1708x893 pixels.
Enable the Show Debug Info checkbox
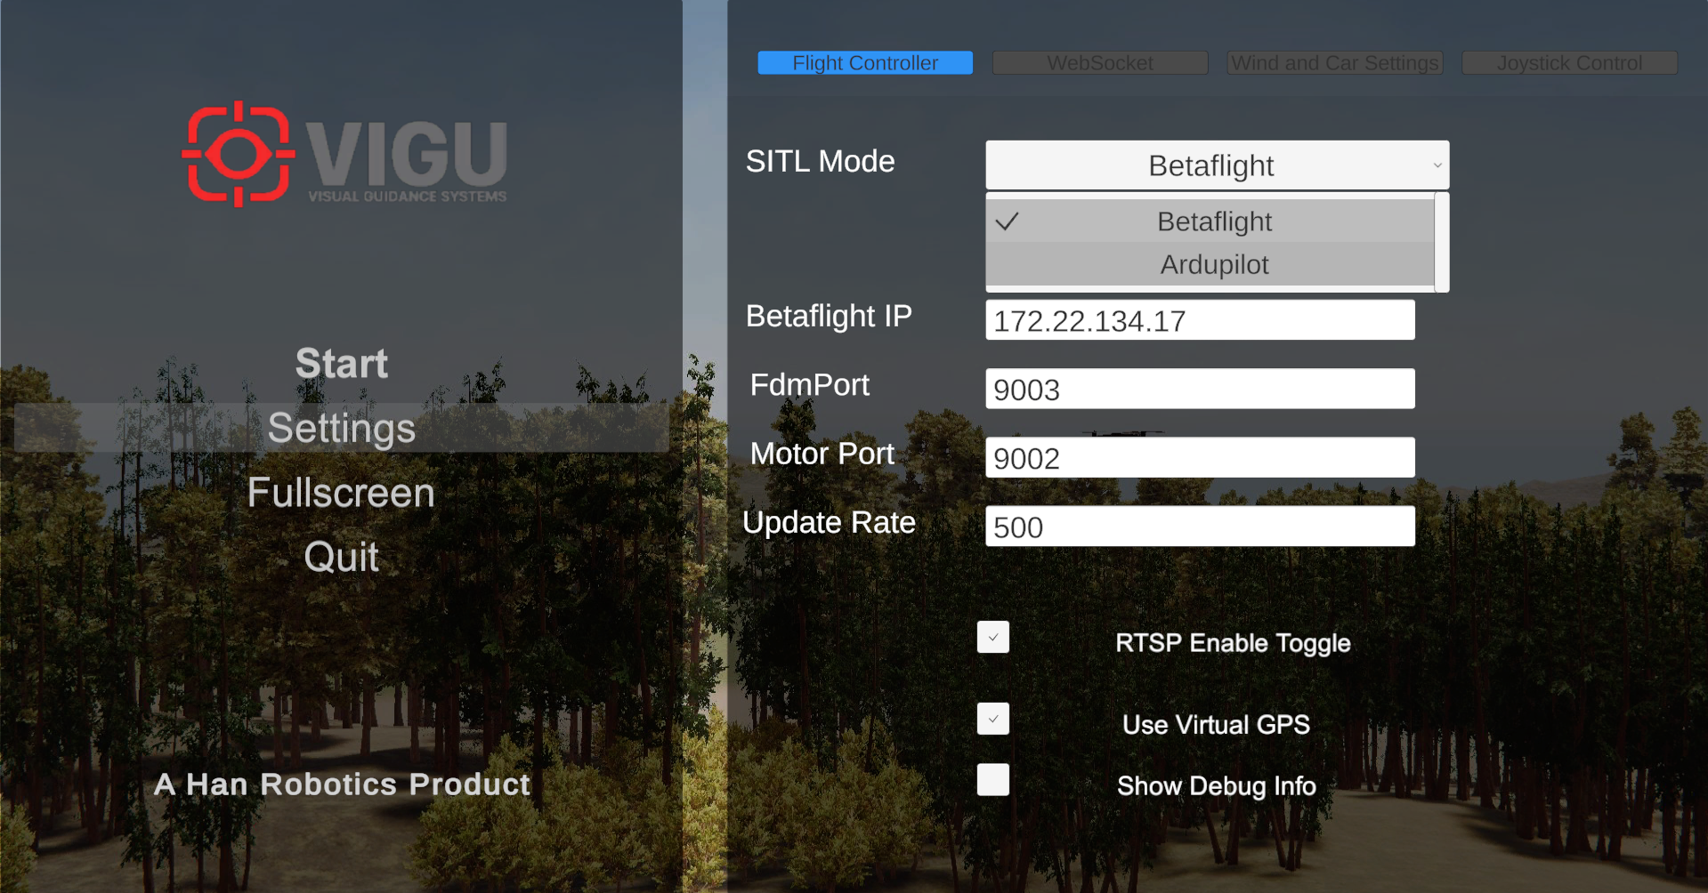pyautogui.click(x=992, y=780)
